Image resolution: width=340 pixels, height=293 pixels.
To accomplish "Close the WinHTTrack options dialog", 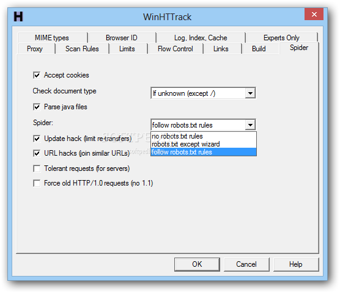I will click(314, 14).
